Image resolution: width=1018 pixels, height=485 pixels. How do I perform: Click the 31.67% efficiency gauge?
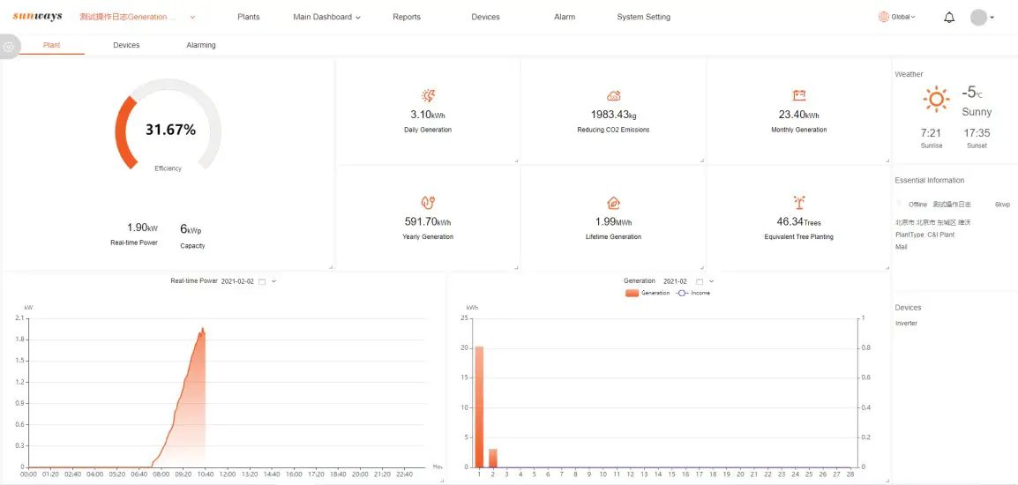tap(168, 124)
